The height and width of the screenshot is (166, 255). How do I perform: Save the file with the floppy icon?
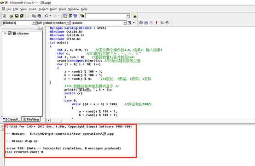(x=17, y=16)
